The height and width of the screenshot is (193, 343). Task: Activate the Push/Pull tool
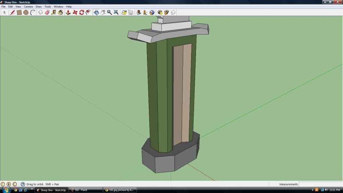coord(68,12)
